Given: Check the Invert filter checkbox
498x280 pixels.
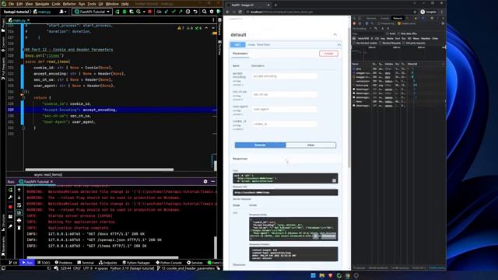Looking at the screenshot, I should tap(388, 33).
